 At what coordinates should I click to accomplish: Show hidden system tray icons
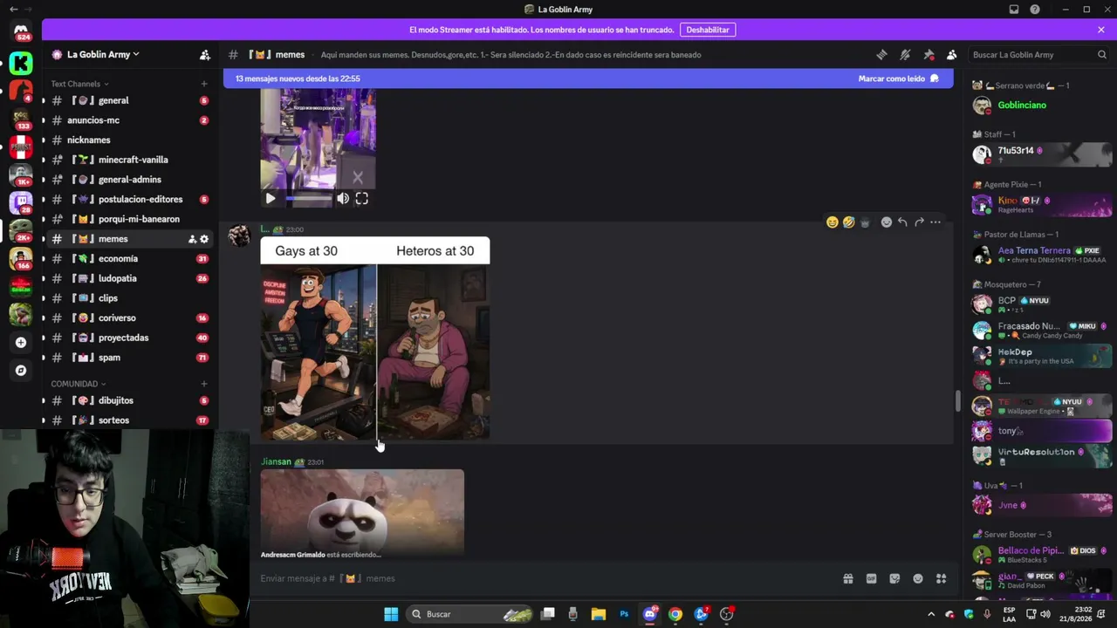tap(931, 614)
